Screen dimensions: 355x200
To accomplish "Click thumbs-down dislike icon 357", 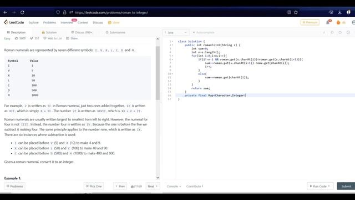I will 32,38.
